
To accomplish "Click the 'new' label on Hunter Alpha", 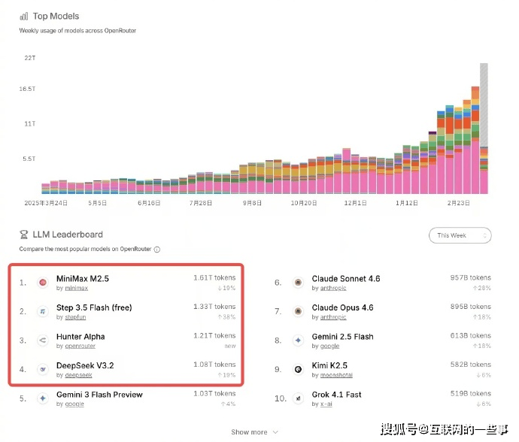I will point(230,346).
